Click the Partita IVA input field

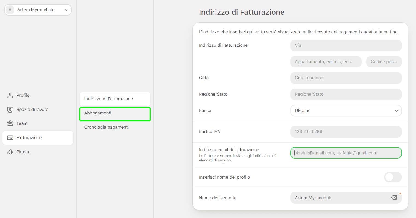tap(346, 131)
